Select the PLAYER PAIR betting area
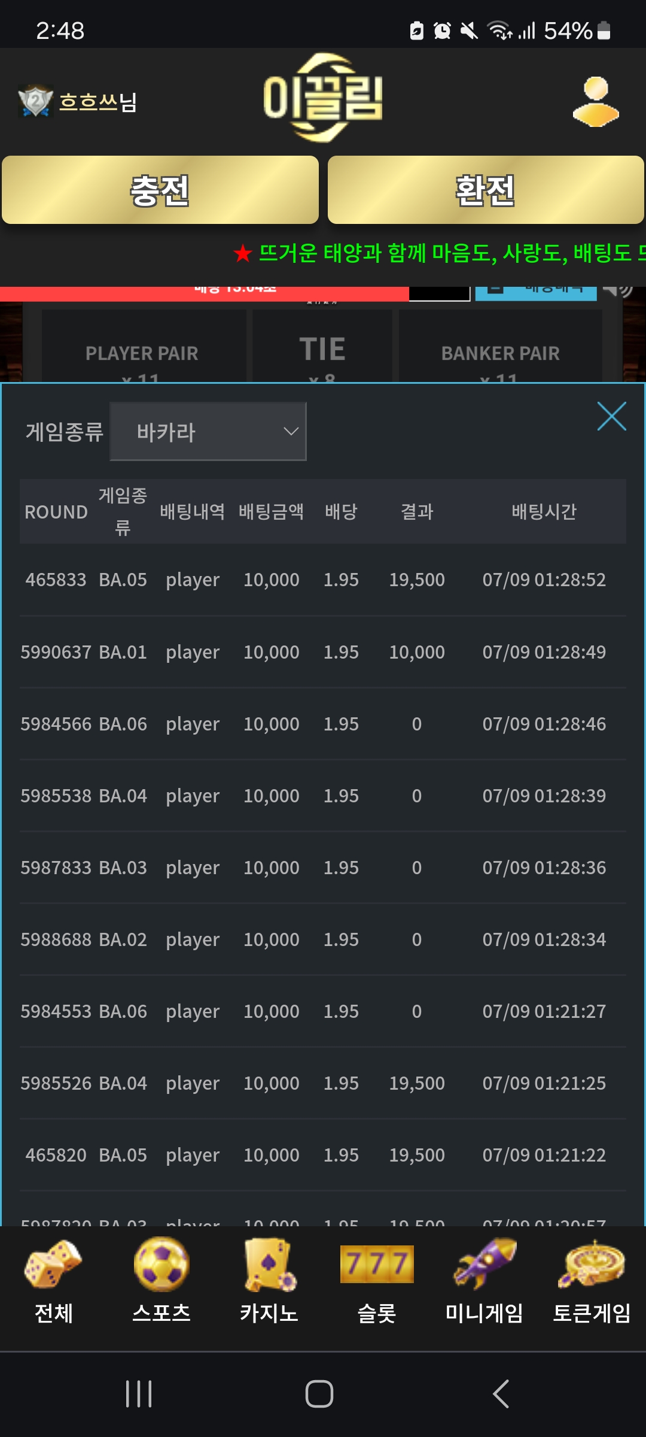The image size is (646, 1437). point(144,346)
